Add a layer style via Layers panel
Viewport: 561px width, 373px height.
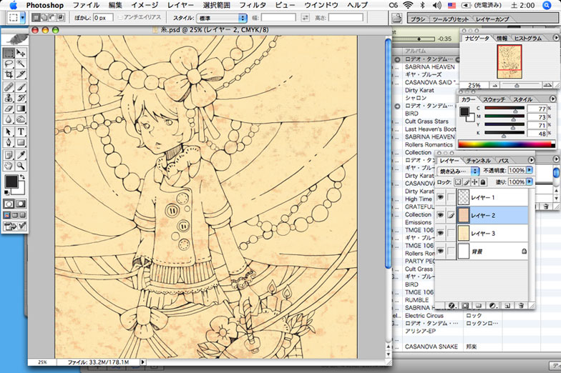452,306
